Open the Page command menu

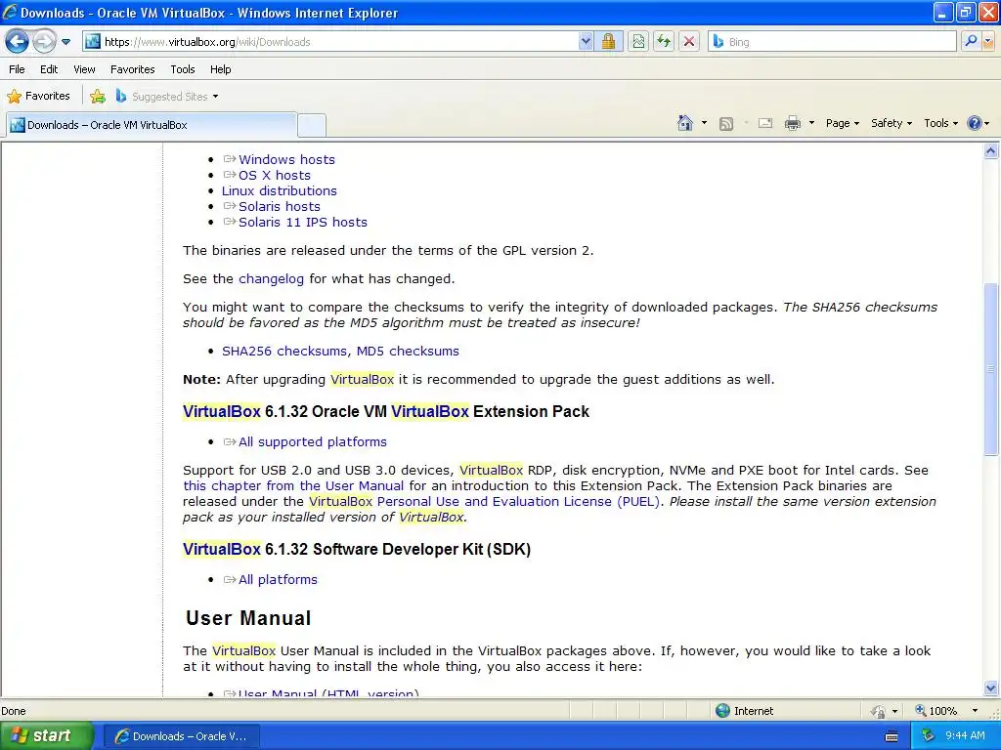pos(843,123)
